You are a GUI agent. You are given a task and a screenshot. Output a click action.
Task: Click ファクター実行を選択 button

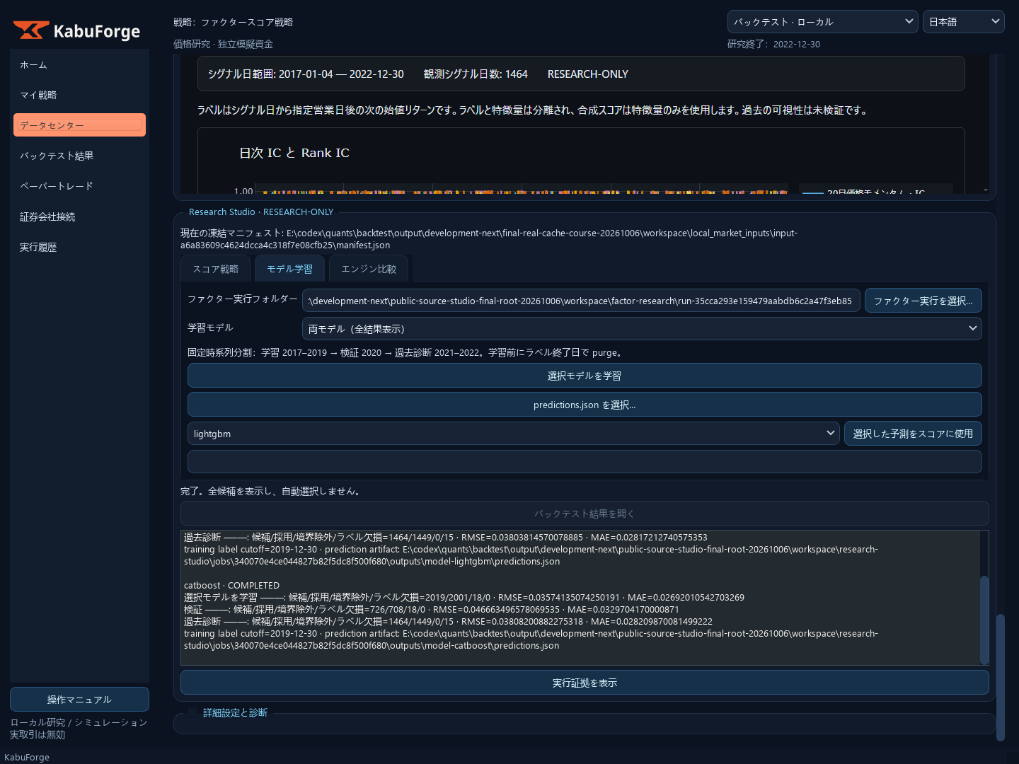coord(923,301)
